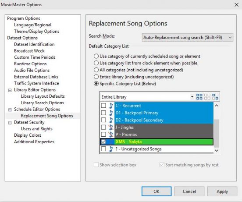Check the D2 - Backpool Secondary checkbox

(x=103, y=120)
